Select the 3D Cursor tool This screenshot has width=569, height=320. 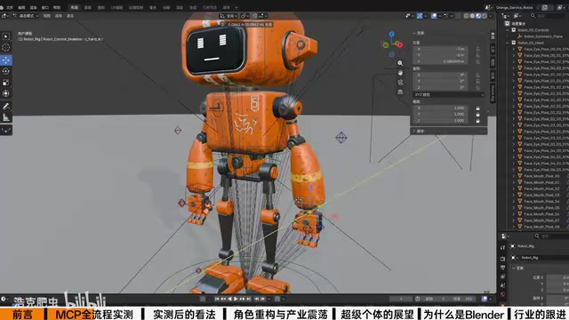(6, 47)
